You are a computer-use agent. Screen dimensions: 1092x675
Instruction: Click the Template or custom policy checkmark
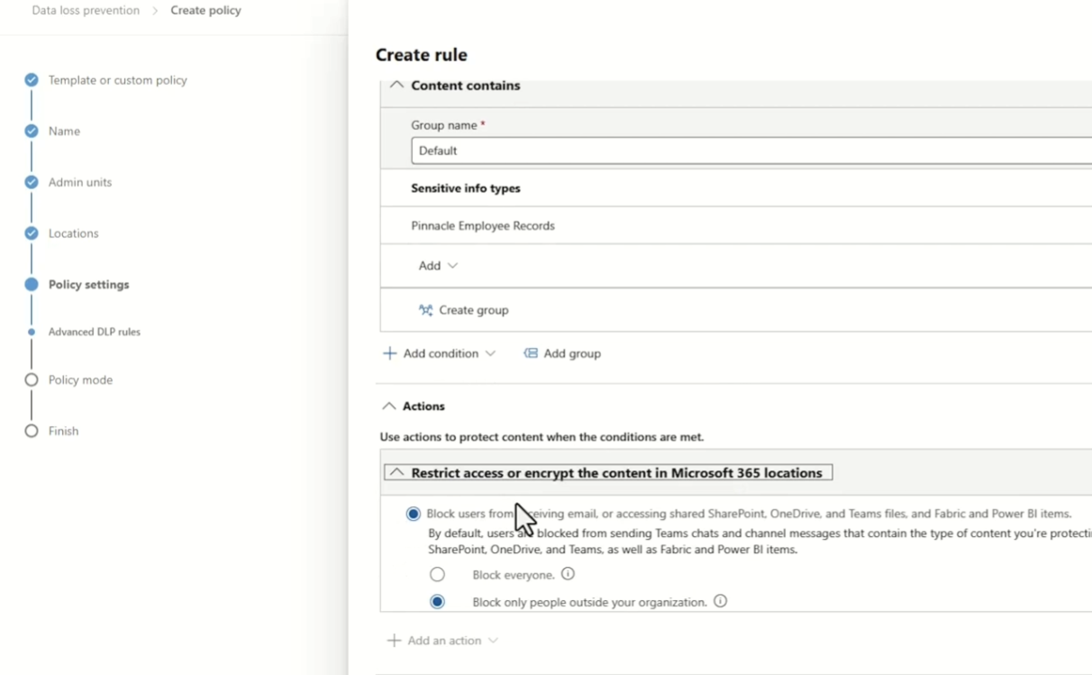(x=32, y=80)
